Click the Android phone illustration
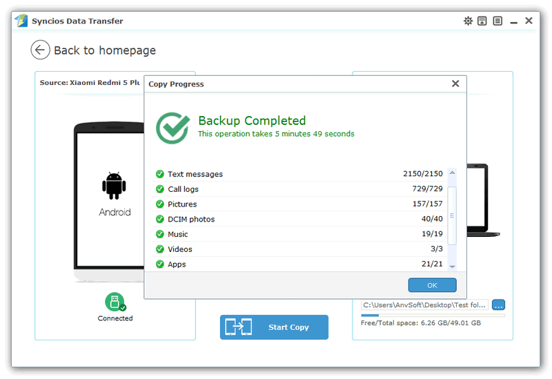 (110, 202)
